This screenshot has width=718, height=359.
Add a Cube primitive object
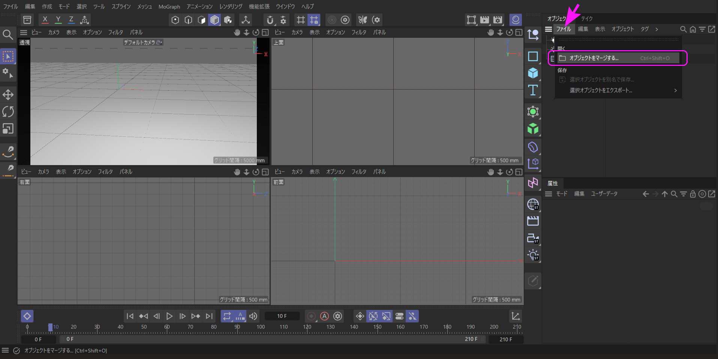533,73
